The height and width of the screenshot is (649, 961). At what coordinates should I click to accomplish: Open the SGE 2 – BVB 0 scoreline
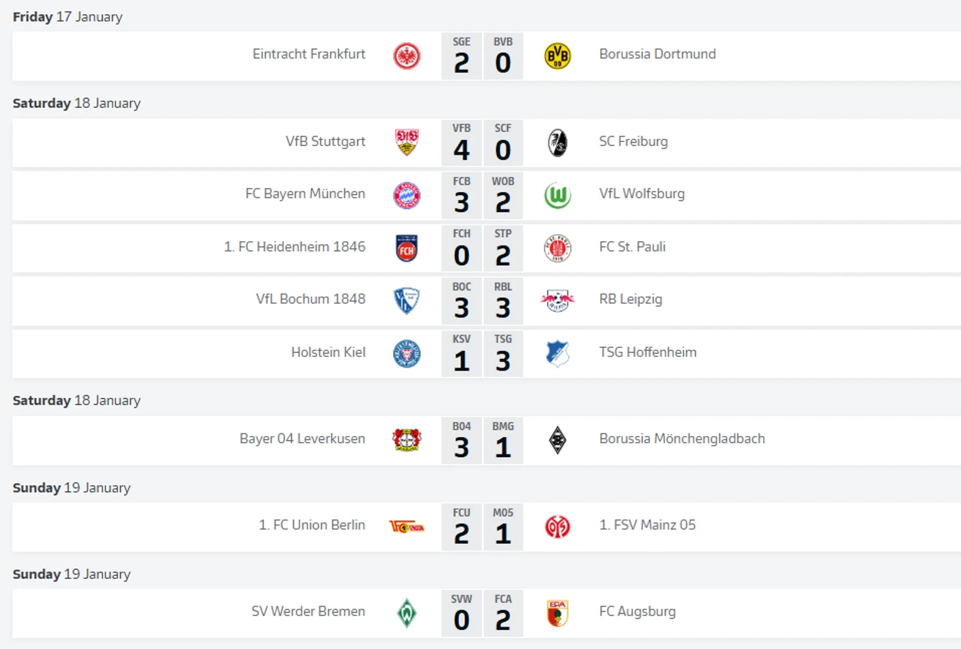point(482,57)
